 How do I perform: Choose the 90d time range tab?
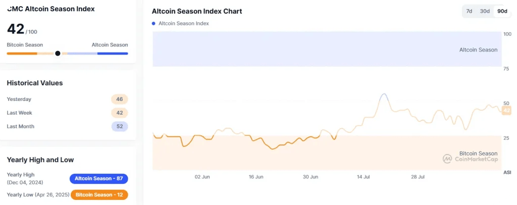point(502,11)
